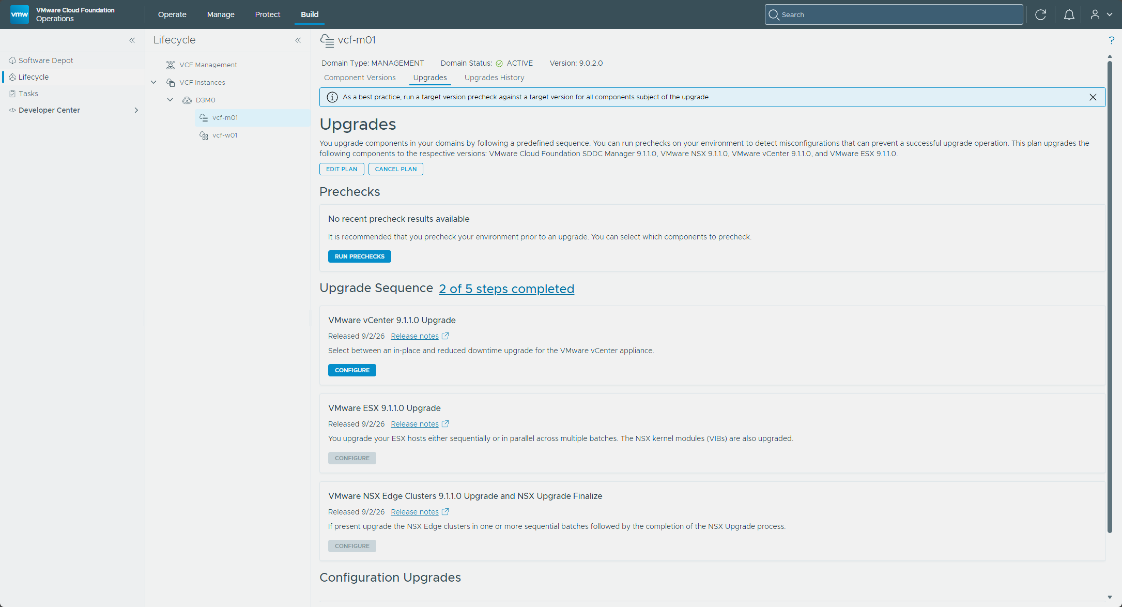Click CONFIGURE for VMware ESX 9.1.1.0 Upgrade
The width and height of the screenshot is (1122, 607).
coord(352,458)
